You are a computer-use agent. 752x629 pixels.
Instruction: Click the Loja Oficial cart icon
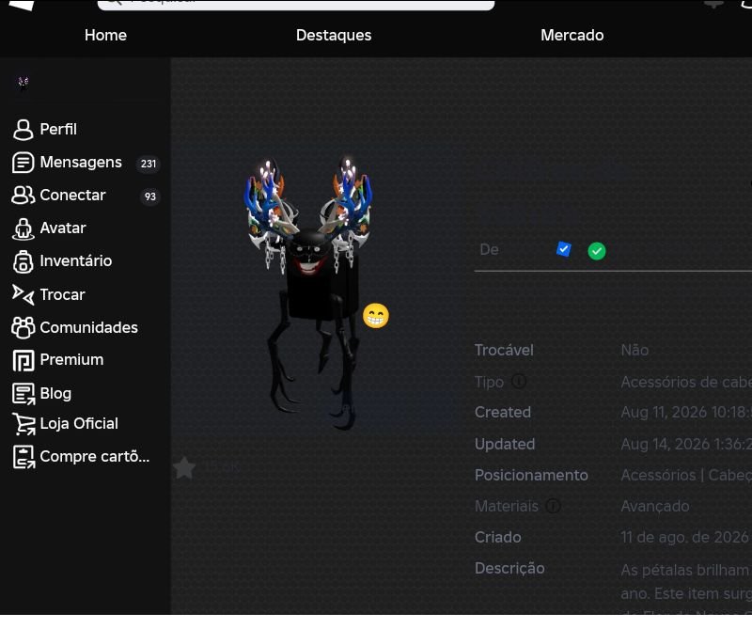[23, 424]
